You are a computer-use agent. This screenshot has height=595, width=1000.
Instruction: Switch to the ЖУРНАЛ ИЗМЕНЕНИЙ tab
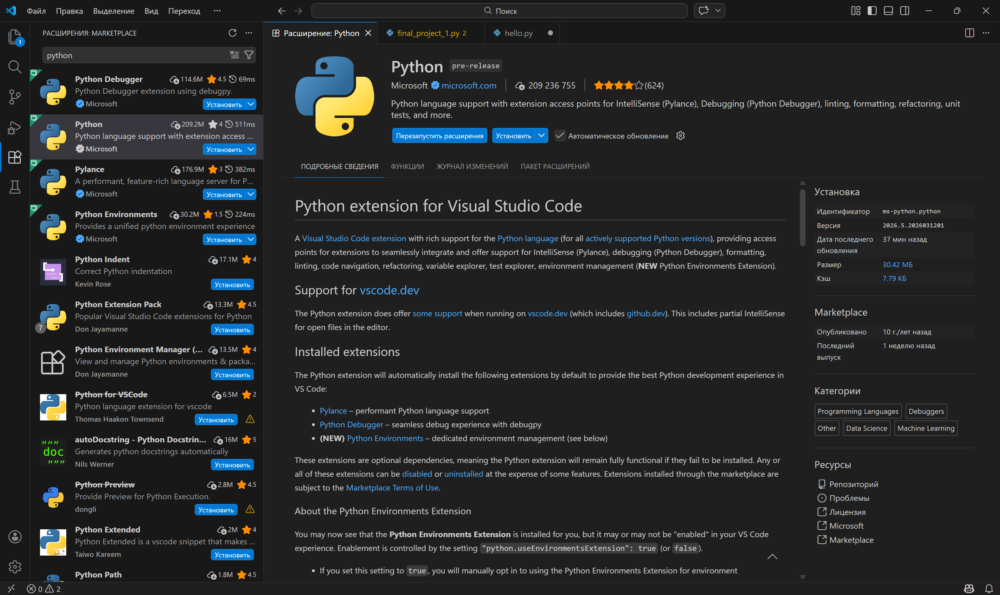coord(472,166)
